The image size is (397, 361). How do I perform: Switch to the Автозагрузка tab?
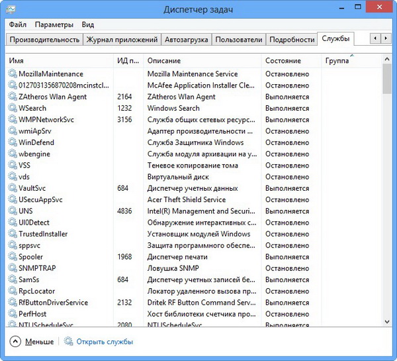click(x=187, y=40)
